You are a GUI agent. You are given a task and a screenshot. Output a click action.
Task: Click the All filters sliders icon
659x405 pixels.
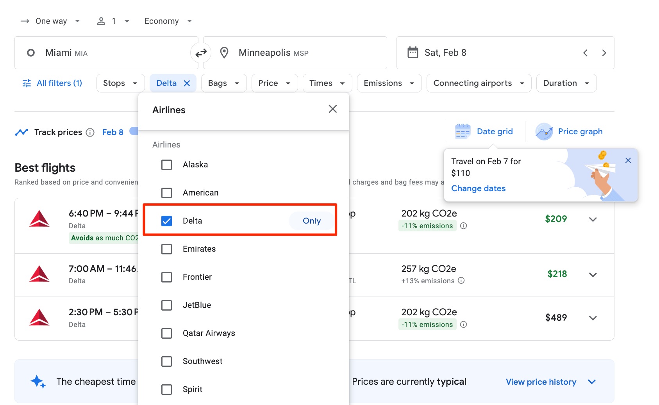[x=26, y=83]
